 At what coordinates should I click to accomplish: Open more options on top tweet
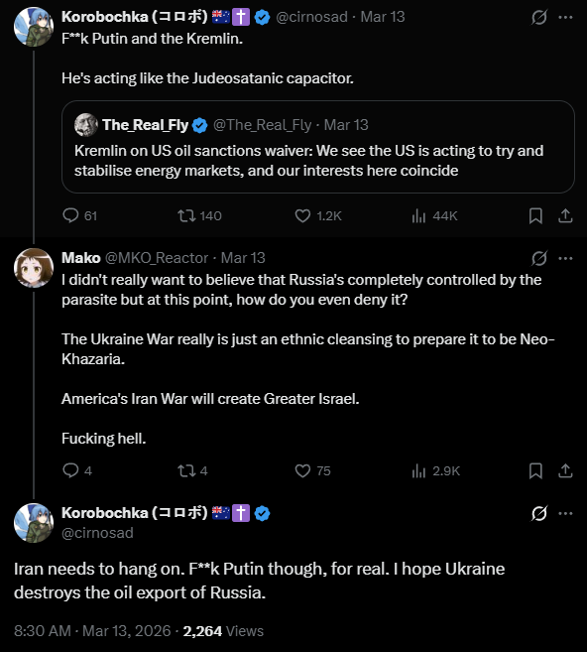point(565,18)
